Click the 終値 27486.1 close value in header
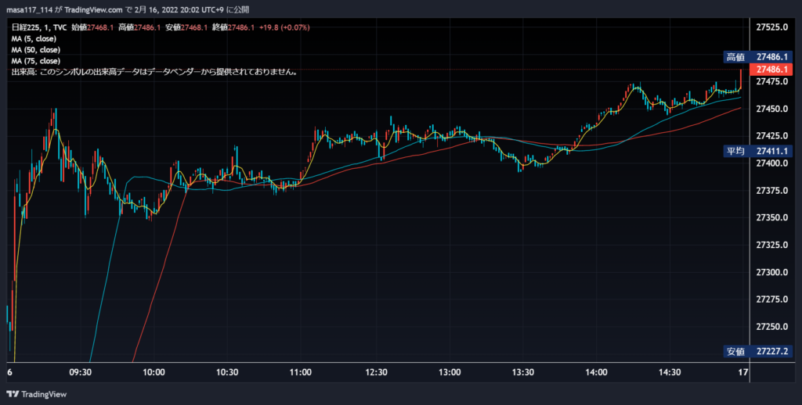Screen dimensions: 802x405 [233, 27]
